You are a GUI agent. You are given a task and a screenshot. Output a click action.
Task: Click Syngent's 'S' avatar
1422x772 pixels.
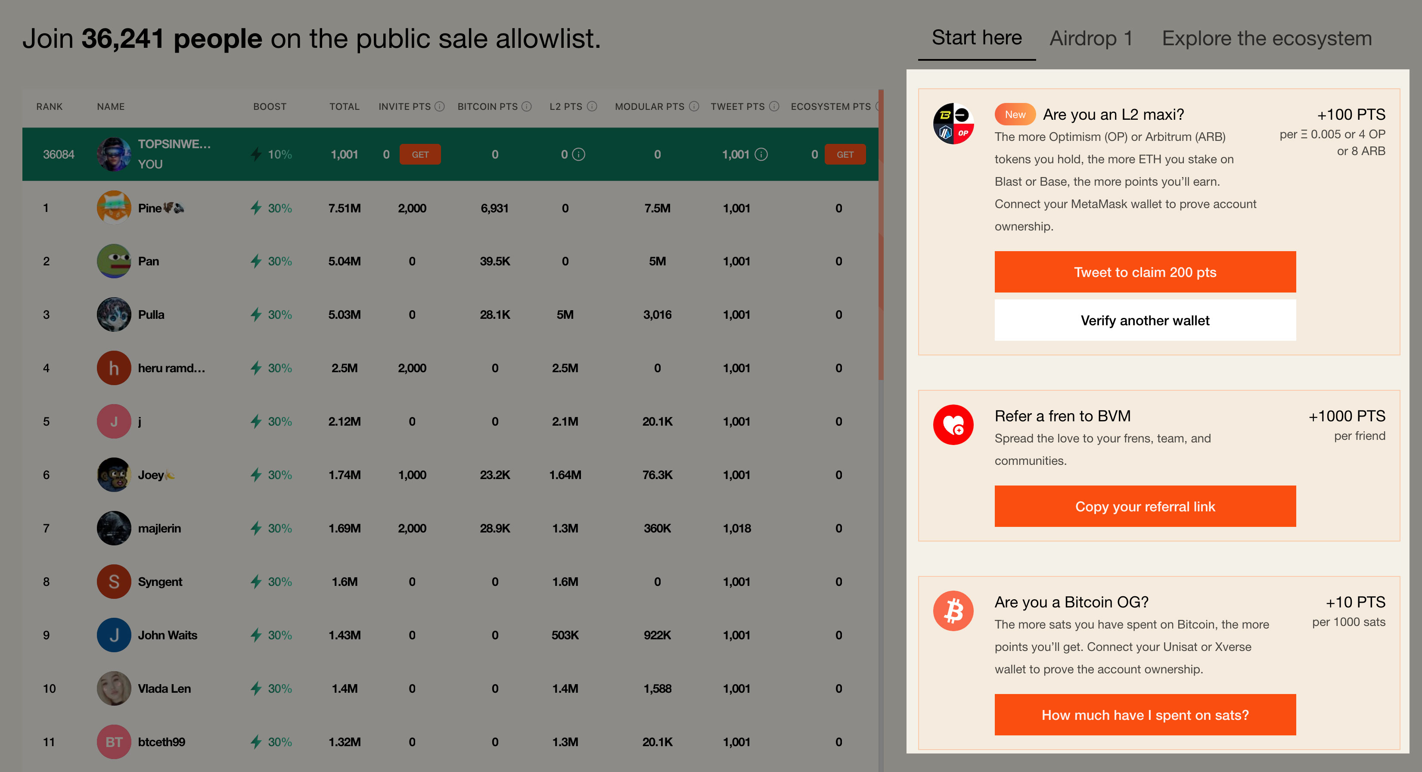(114, 582)
